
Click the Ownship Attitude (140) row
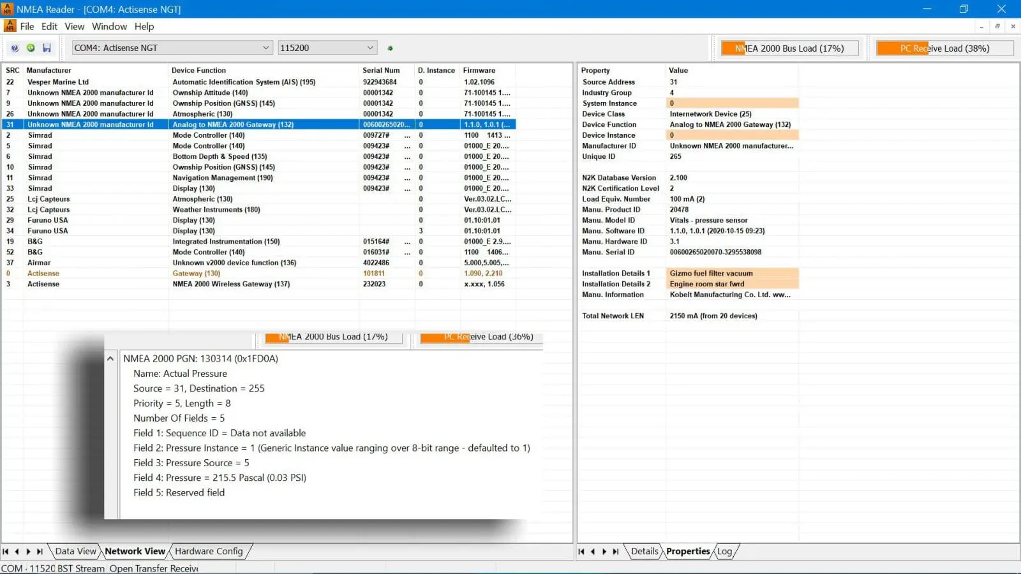(259, 93)
